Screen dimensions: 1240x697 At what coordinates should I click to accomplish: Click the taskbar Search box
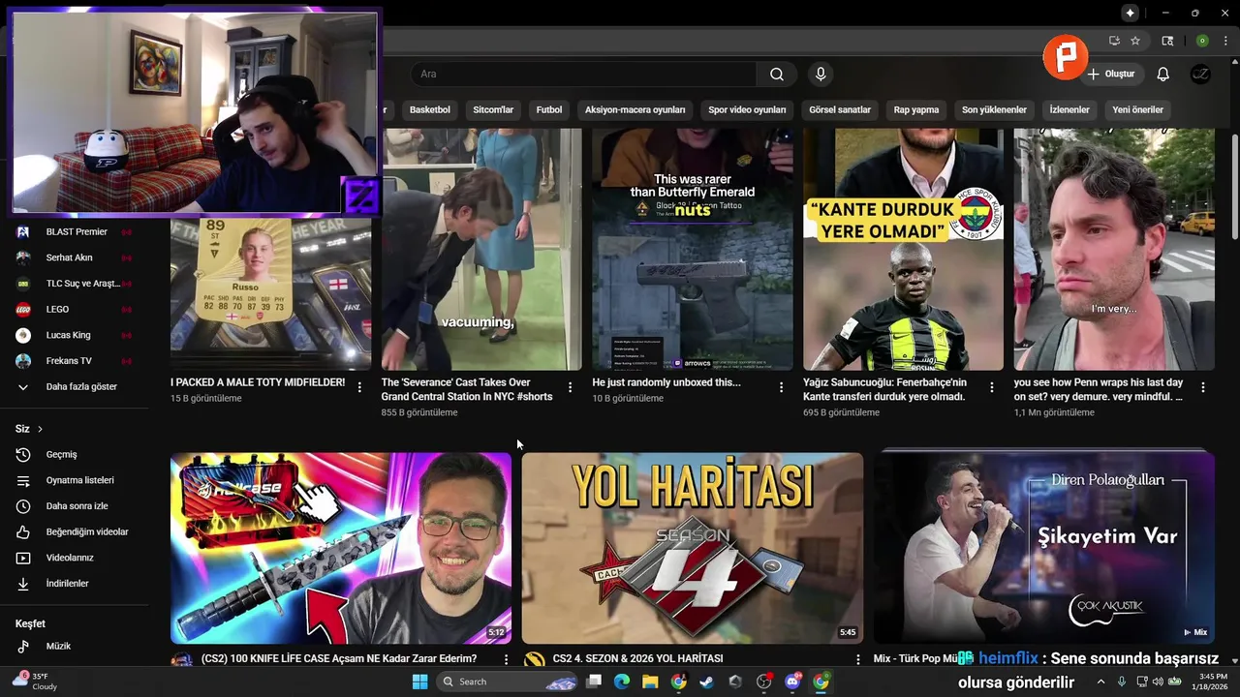pos(505,682)
